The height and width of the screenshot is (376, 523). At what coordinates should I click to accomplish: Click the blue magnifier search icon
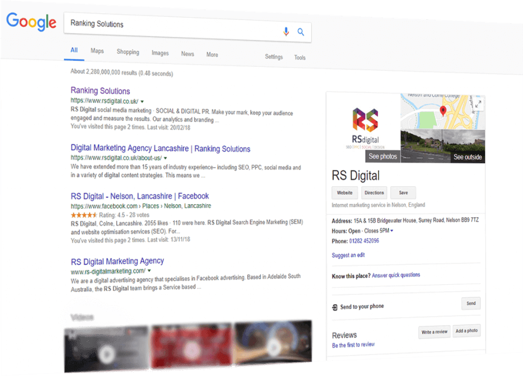point(301,32)
